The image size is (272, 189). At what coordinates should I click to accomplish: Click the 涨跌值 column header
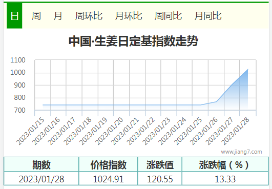[160, 165]
